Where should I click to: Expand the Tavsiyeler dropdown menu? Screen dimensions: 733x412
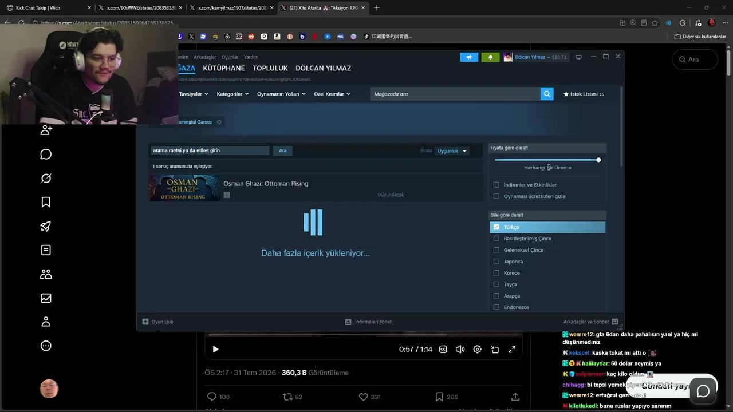point(194,94)
